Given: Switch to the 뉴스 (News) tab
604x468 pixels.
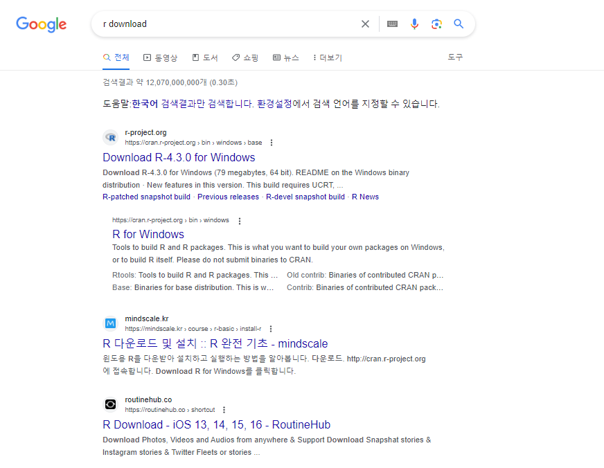Looking at the screenshot, I should coord(286,57).
